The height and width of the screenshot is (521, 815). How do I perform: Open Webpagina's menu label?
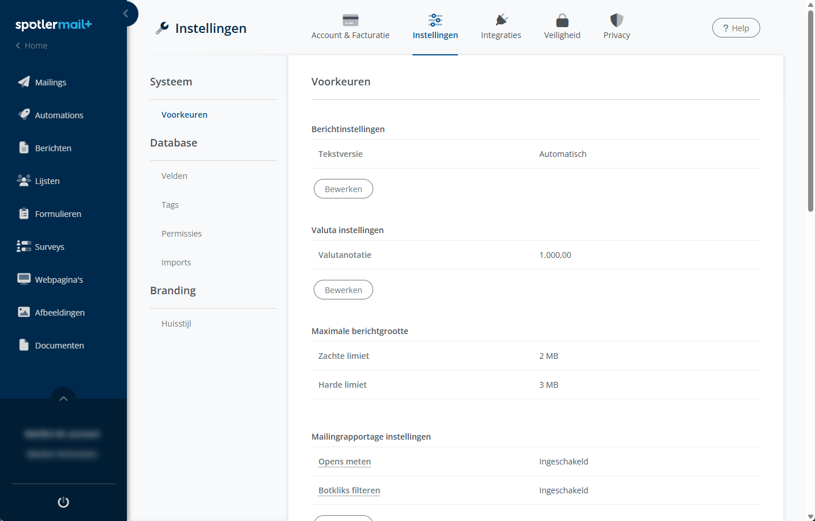[59, 280]
